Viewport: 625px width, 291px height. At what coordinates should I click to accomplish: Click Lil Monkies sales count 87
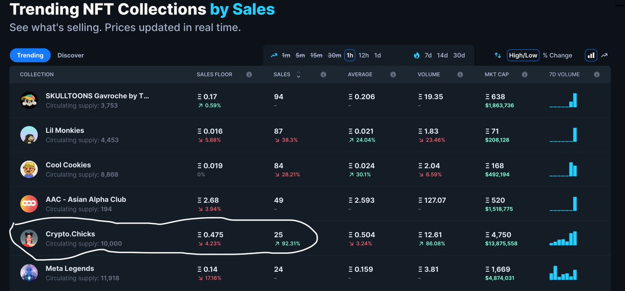pos(279,131)
